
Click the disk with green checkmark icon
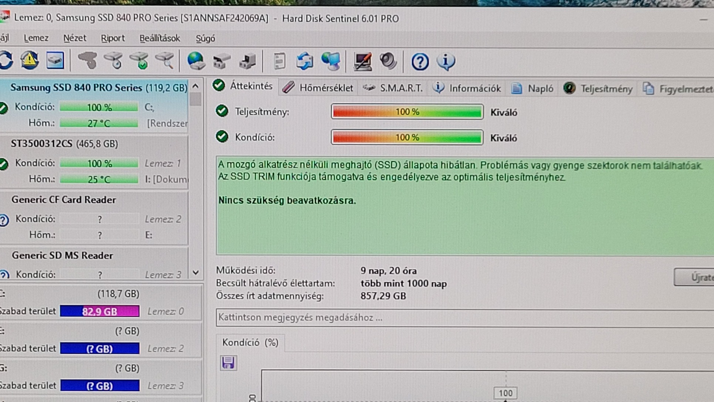coord(139,61)
